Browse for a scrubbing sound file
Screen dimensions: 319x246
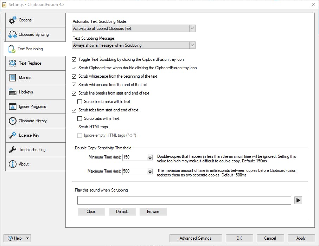pyautogui.click(x=153, y=212)
